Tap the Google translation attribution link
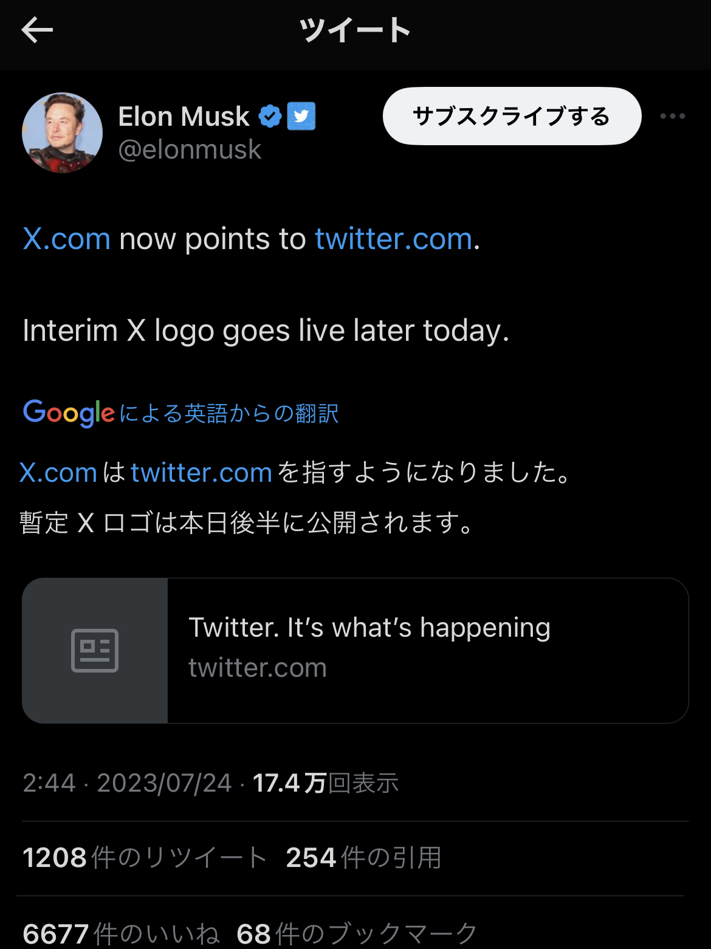 tap(180, 413)
